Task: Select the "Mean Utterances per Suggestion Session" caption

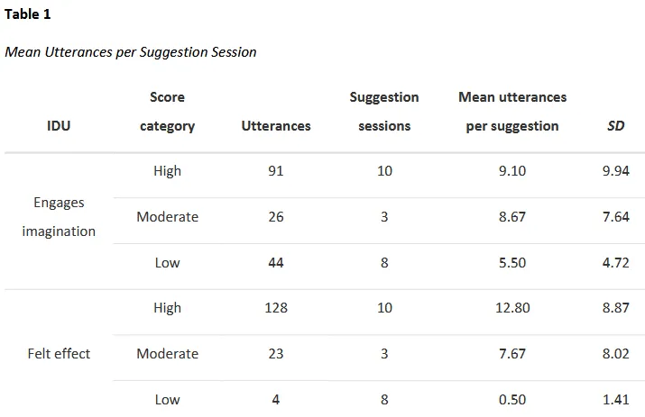Action: click(131, 52)
